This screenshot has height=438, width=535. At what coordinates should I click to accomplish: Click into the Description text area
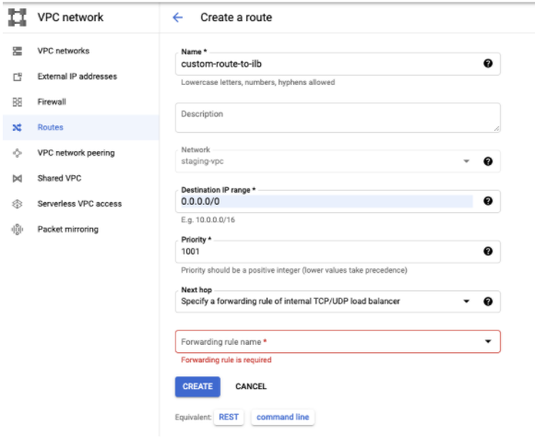pyautogui.click(x=338, y=118)
